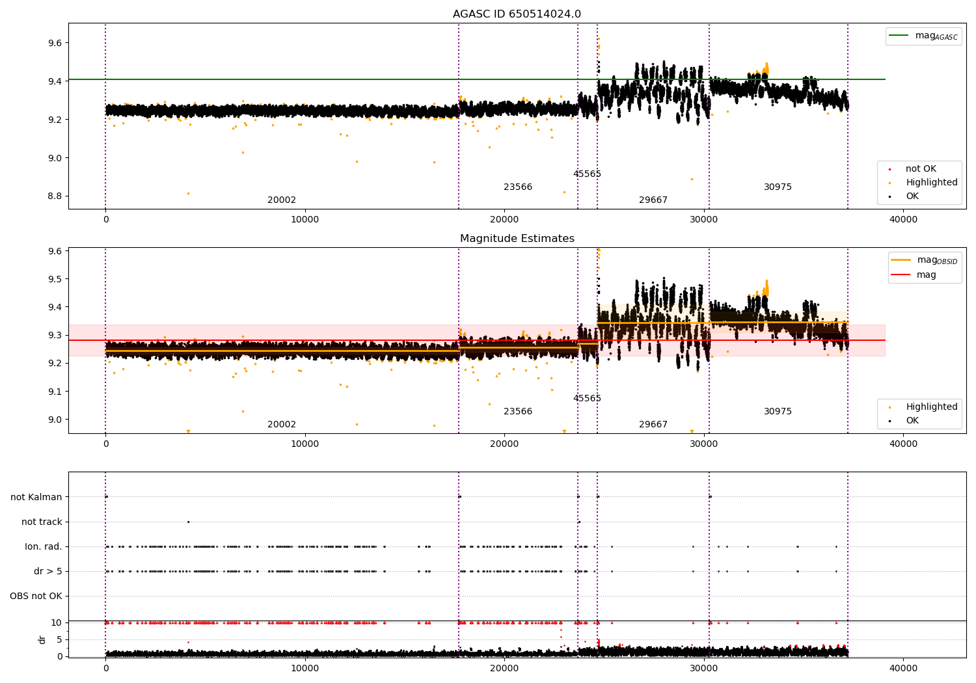The image size is (976, 683).
Task: Click "23566" in the Magnitude Estimates plot
Action: (518, 412)
